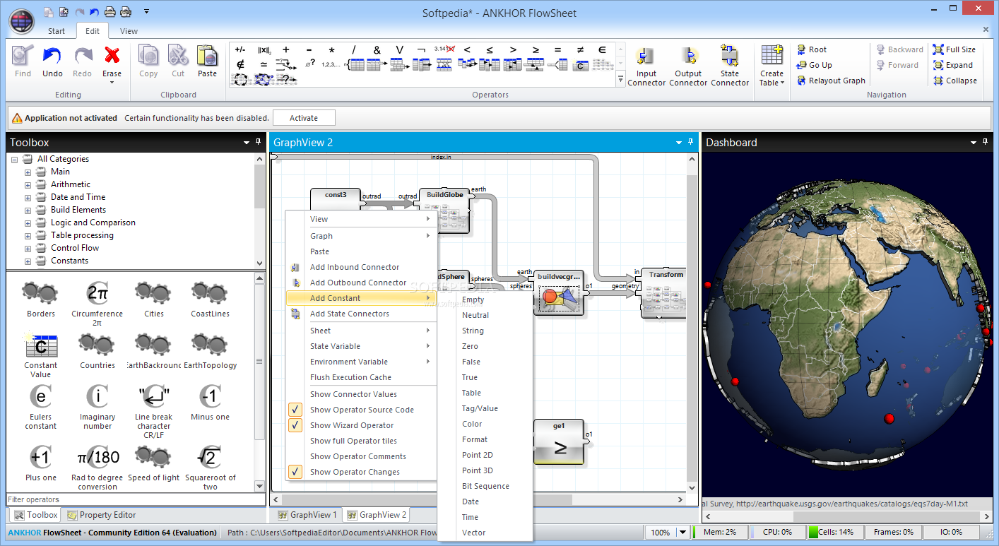Click the application orb menu button
The width and height of the screenshot is (999, 546).
[x=21, y=20]
